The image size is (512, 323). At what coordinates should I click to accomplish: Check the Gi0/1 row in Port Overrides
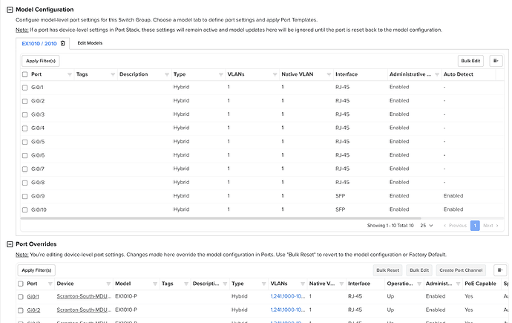21,297
